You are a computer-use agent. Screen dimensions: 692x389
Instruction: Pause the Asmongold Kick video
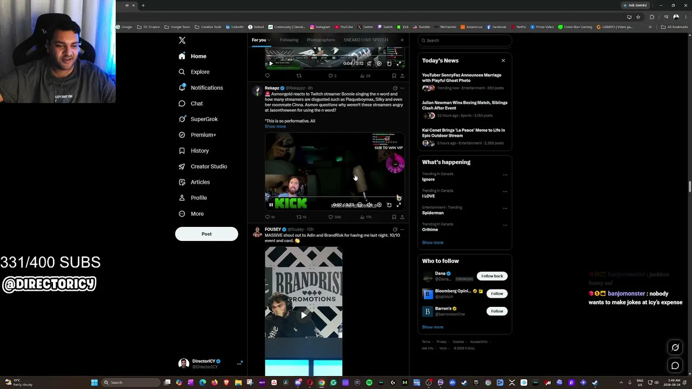(x=271, y=205)
